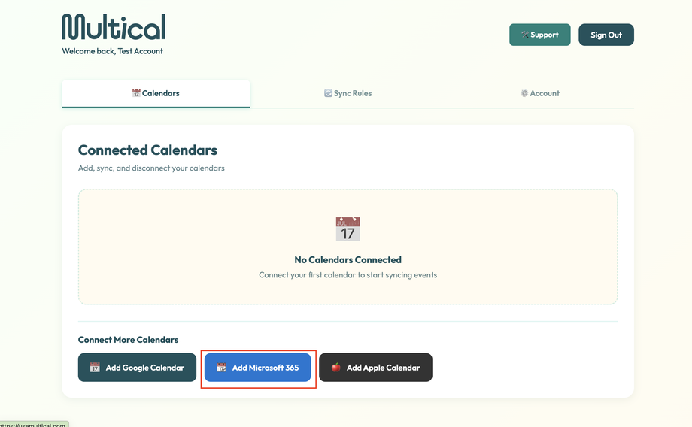This screenshot has width=692, height=427.
Task: Open the Account tab
Action: tap(545, 93)
